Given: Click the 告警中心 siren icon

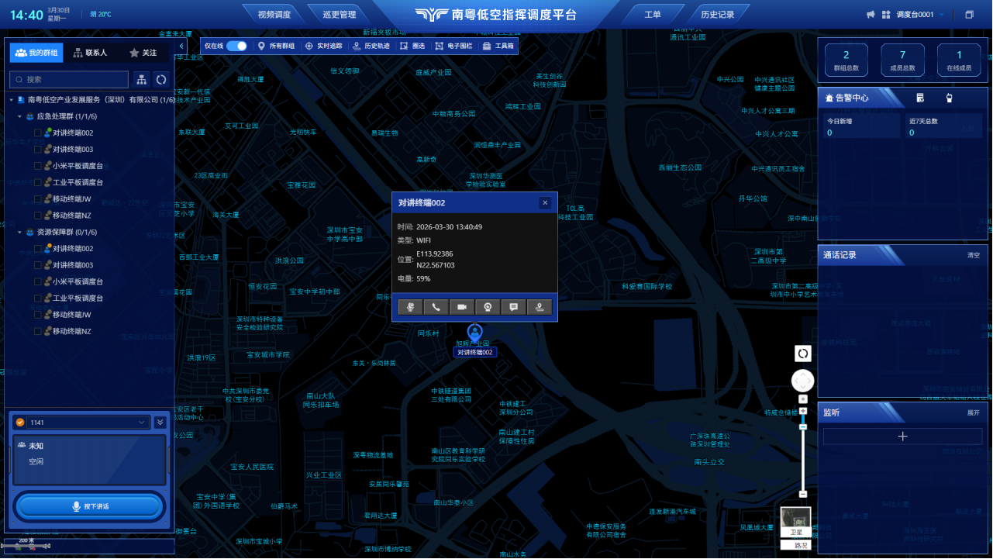Looking at the screenshot, I should [829, 98].
